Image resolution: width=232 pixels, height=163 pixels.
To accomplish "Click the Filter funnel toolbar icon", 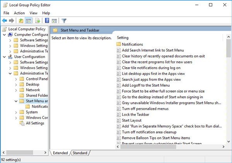I will (x=64, y=20).
